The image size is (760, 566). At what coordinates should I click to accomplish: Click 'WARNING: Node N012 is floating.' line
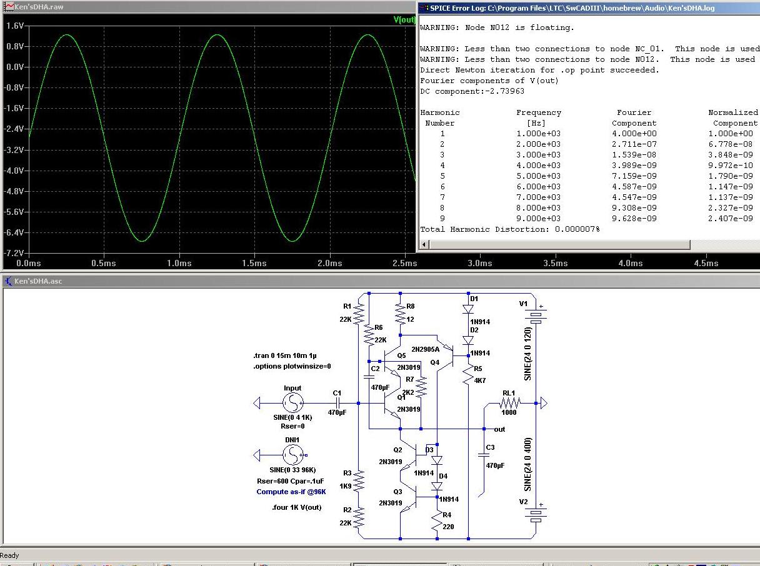point(497,27)
